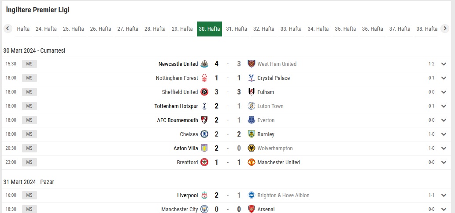Switch to the 31. Hafta tab
The height and width of the screenshot is (213, 455).
237,29
